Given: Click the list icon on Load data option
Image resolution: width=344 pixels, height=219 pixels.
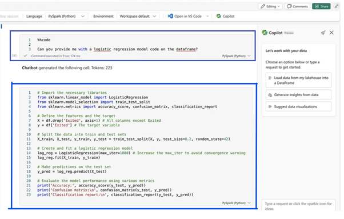Looking at the screenshot, I should pyautogui.click(x=270, y=78).
